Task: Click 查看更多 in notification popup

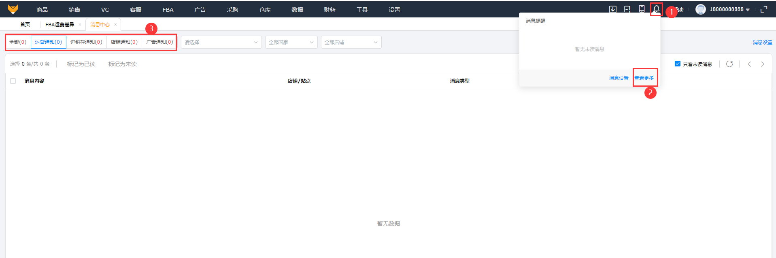Action: coord(644,78)
